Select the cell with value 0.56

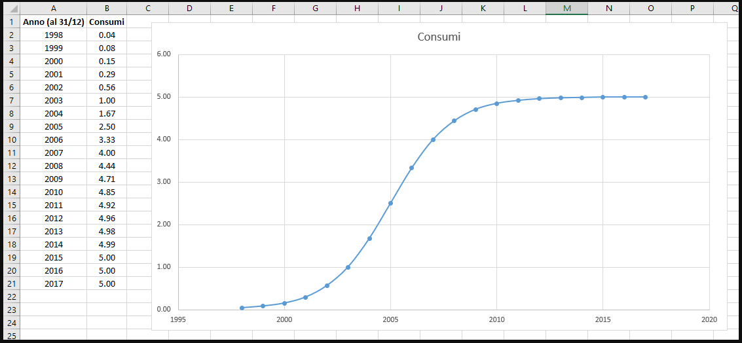(x=107, y=88)
